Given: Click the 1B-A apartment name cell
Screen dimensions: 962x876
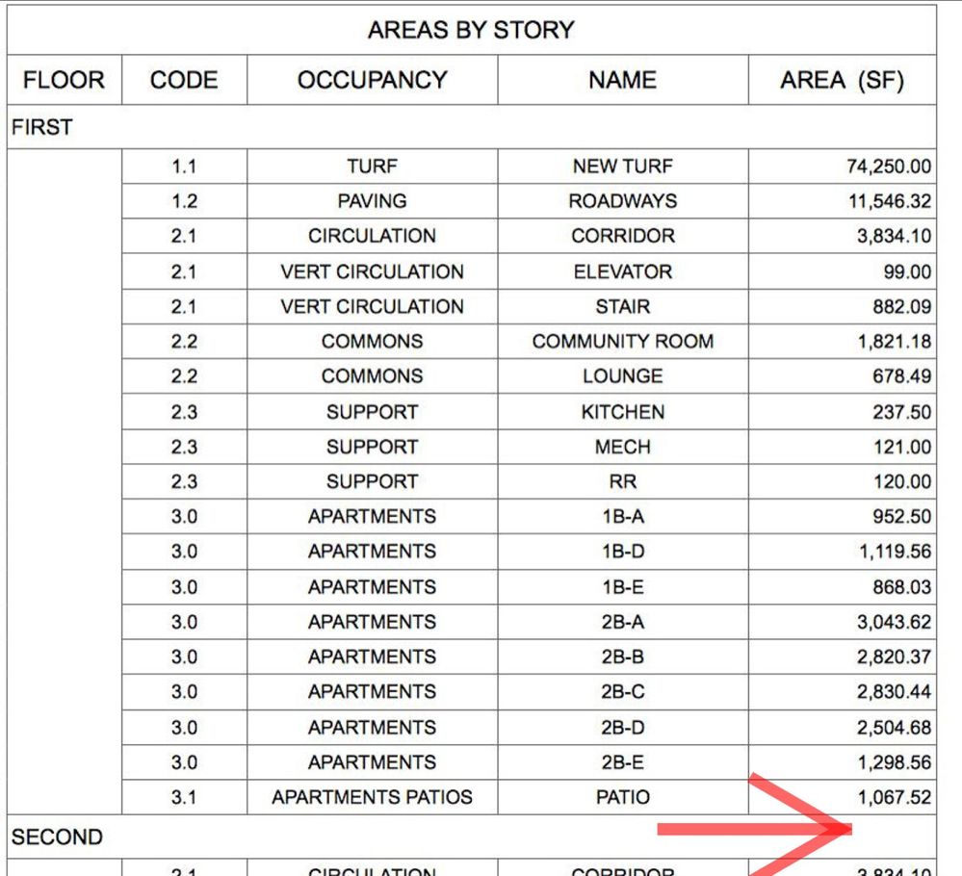Looking at the screenshot, I should click(x=623, y=517).
